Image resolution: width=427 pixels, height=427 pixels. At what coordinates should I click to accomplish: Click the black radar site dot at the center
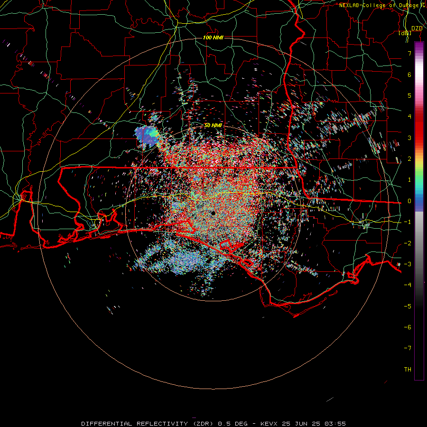click(x=213, y=213)
